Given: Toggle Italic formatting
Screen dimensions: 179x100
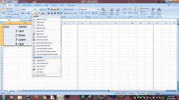Looking at the screenshot, I should (25, 13).
